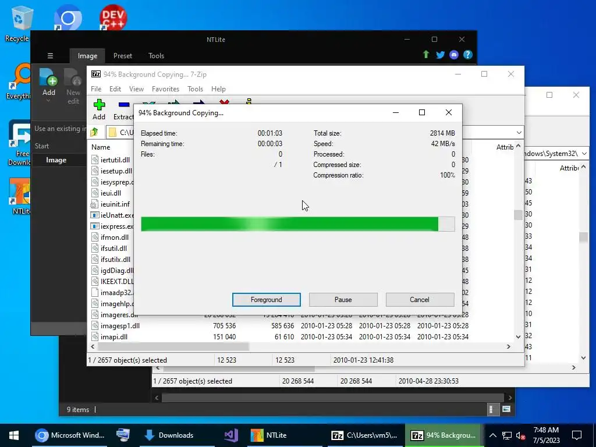
Task: Pause the copying operation
Action: pyautogui.click(x=343, y=300)
